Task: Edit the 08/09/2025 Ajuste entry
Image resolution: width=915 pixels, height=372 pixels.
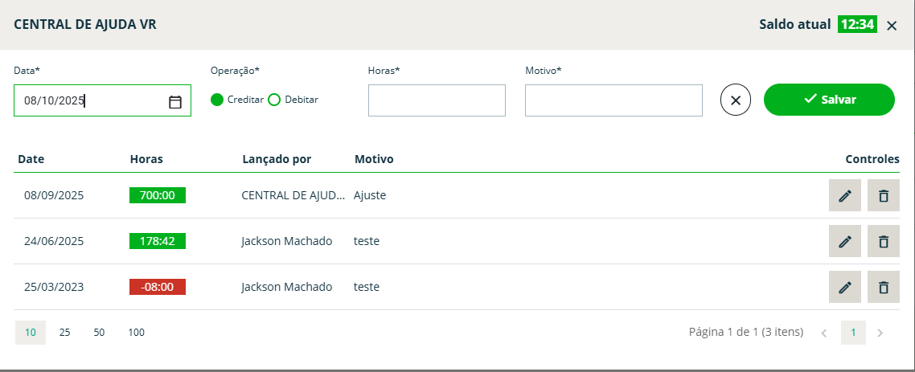Action: coord(844,195)
